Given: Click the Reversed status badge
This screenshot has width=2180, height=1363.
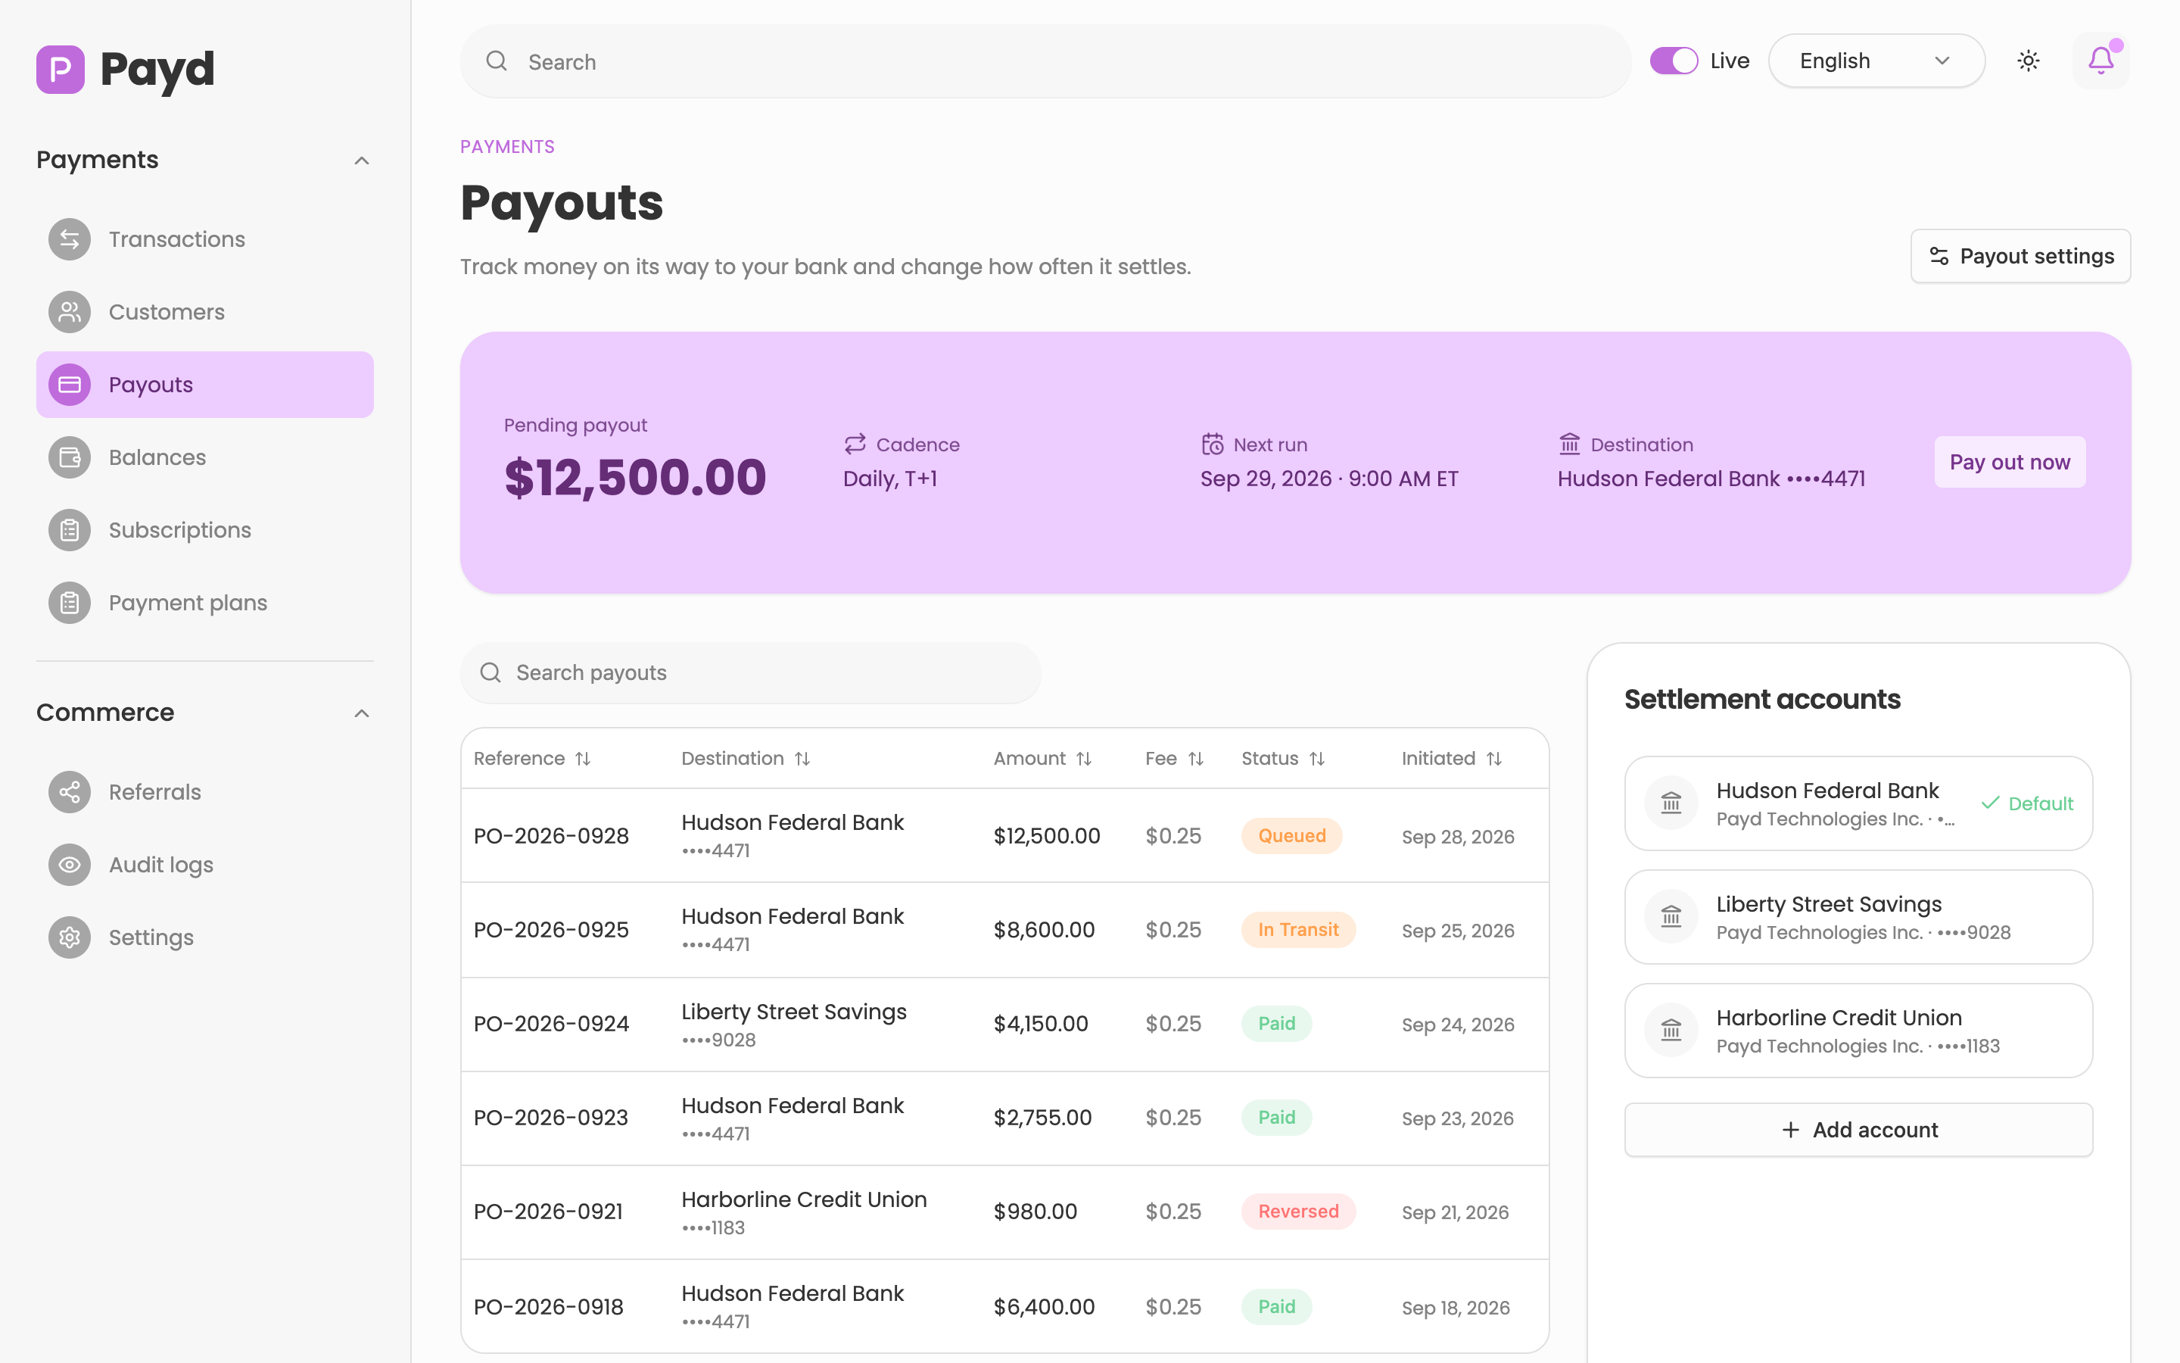Looking at the screenshot, I should click(x=1298, y=1212).
